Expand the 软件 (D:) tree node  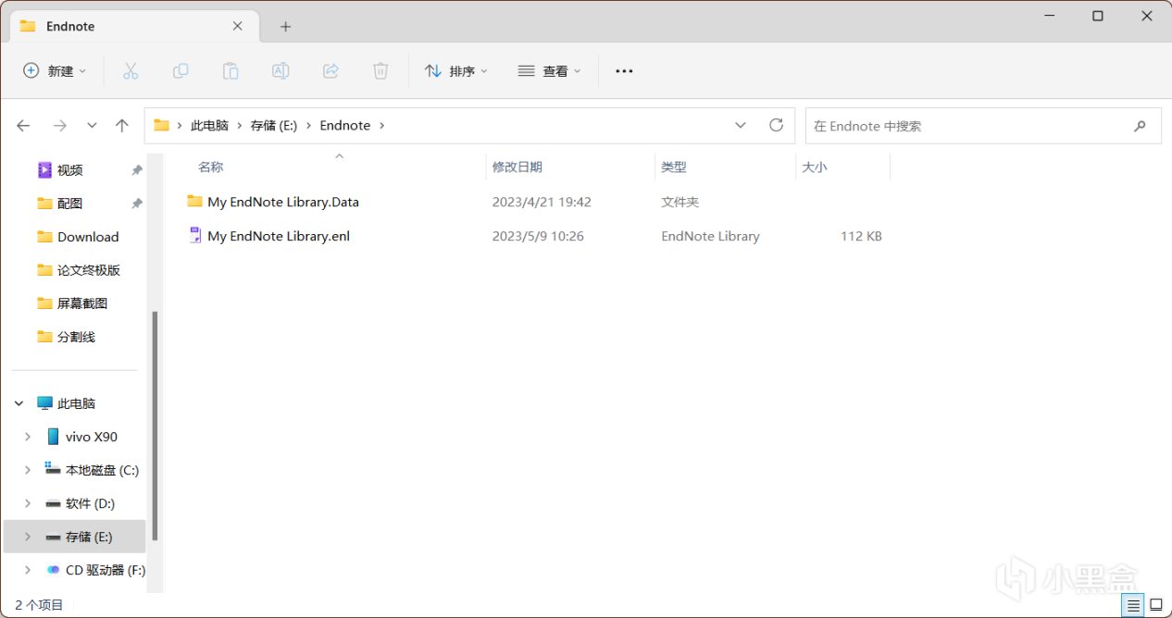[x=28, y=503]
